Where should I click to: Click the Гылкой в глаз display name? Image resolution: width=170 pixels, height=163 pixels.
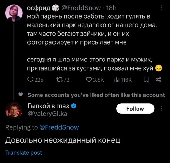(x=48, y=106)
